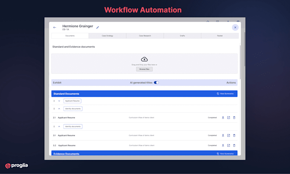Toggle the AI generated titles switch
Screen dimensions: 290x174
(156, 83)
